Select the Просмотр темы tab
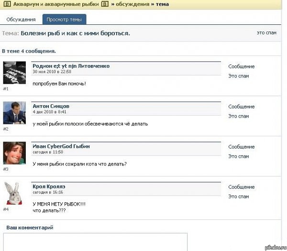The image size is (287, 251). click(64, 20)
